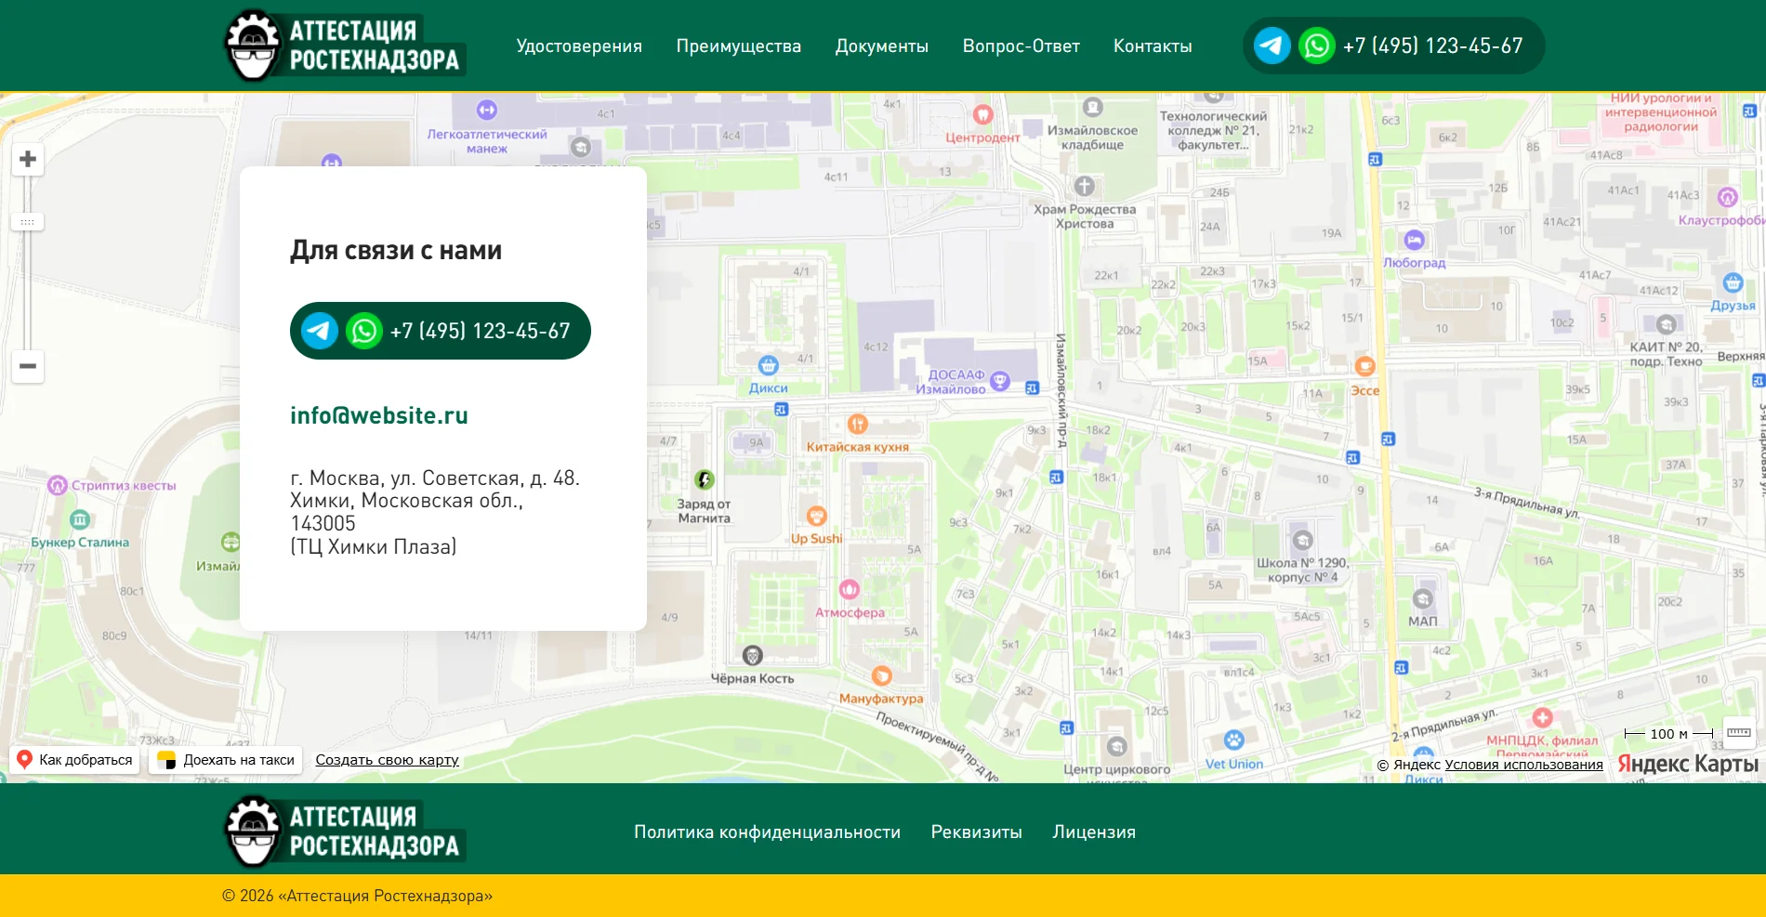Open Политика конфиденциальности footer link
The height and width of the screenshot is (917, 1766).
coord(768,832)
